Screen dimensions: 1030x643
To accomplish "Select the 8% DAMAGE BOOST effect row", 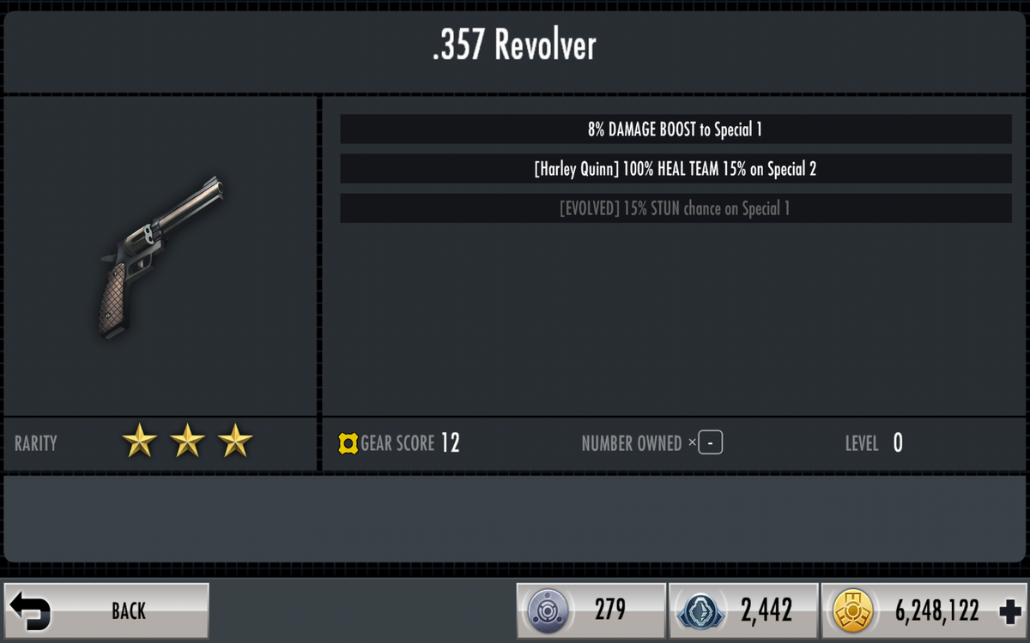I will pos(676,129).
